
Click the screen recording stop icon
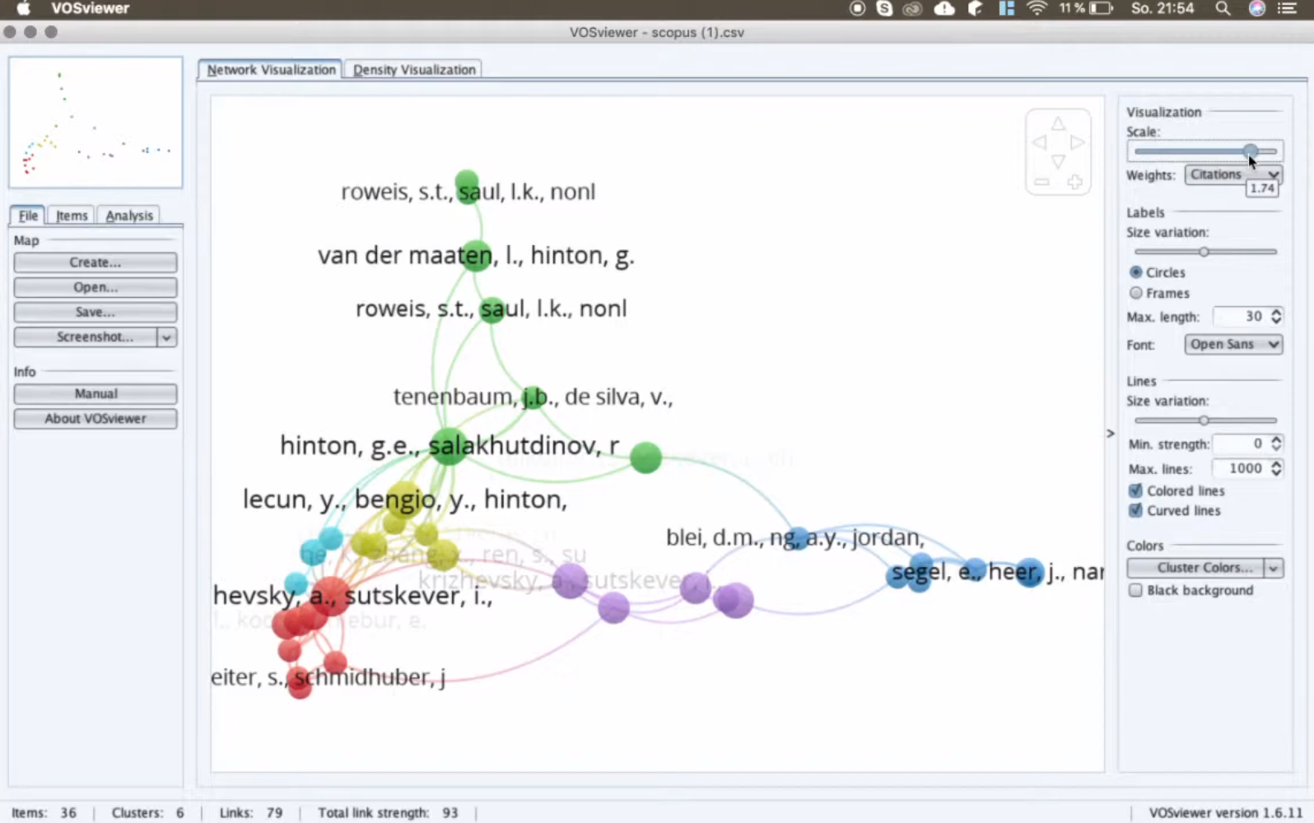click(857, 8)
